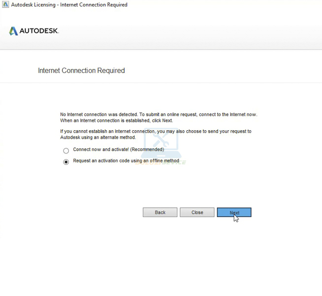Select the offline activation code radio button
Image resolution: width=322 pixels, height=296 pixels.
[x=66, y=162]
